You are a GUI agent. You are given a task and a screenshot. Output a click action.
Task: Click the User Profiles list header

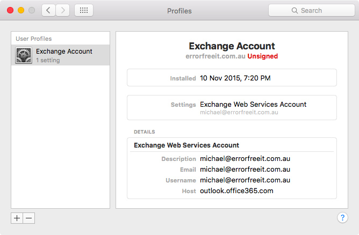[x=34, y=39]
